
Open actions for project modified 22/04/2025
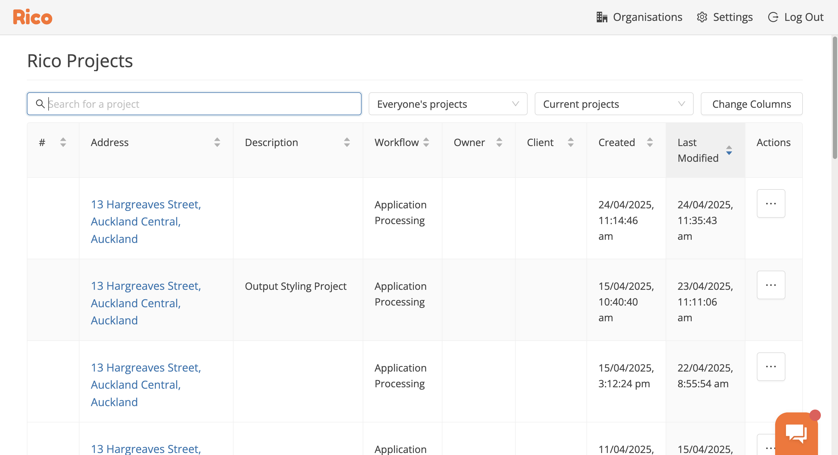[771, 366]
